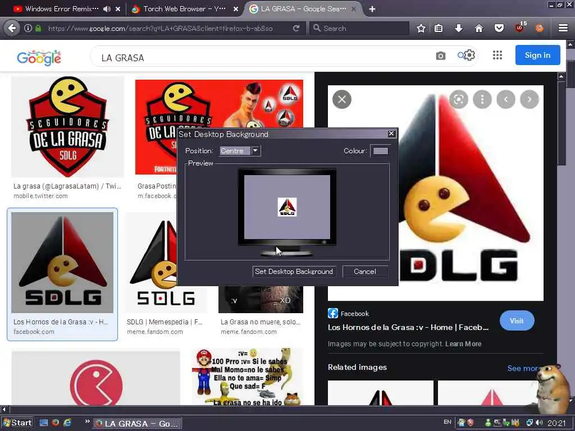Open a new tab with the plus button
The width and height of the screenshot is (575, 431).
[x=372, y=9]
